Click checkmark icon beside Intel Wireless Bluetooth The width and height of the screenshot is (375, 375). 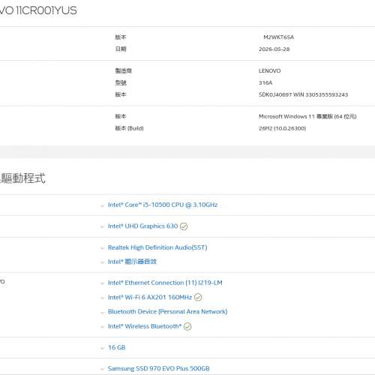[x=187, y=326]
